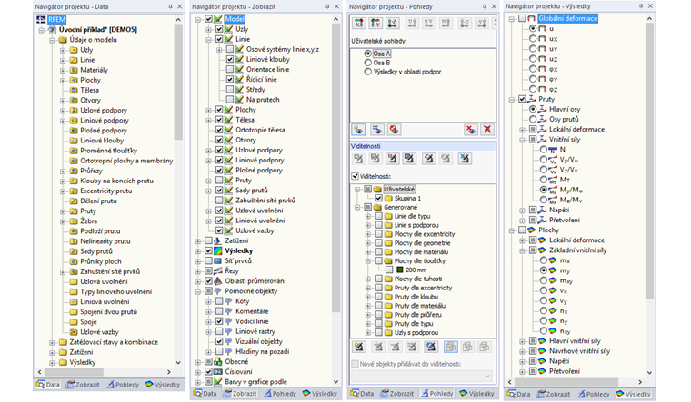Screen dimensions: 691x402
Task: Click the fifth icon in the toolbar below the visibility list
Action: tap(431, 347)
